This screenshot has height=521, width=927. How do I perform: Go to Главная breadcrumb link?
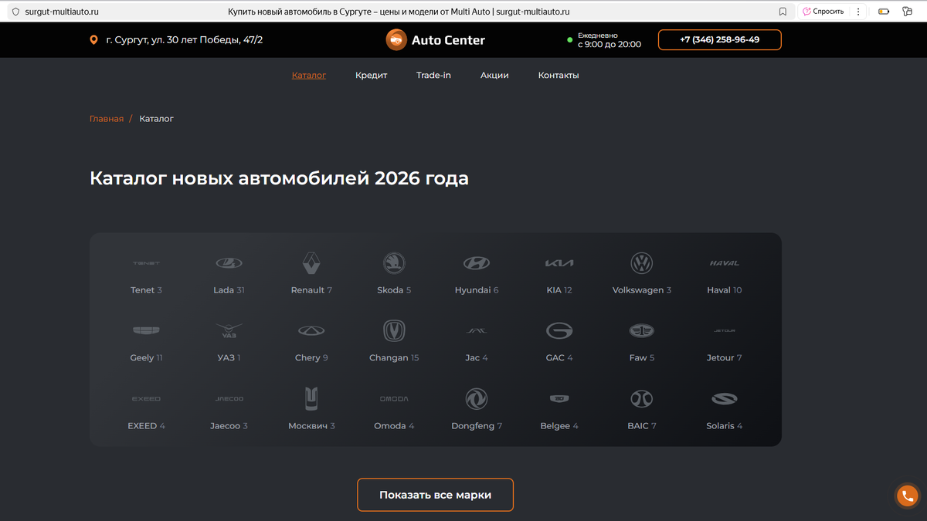coord(107,119)
